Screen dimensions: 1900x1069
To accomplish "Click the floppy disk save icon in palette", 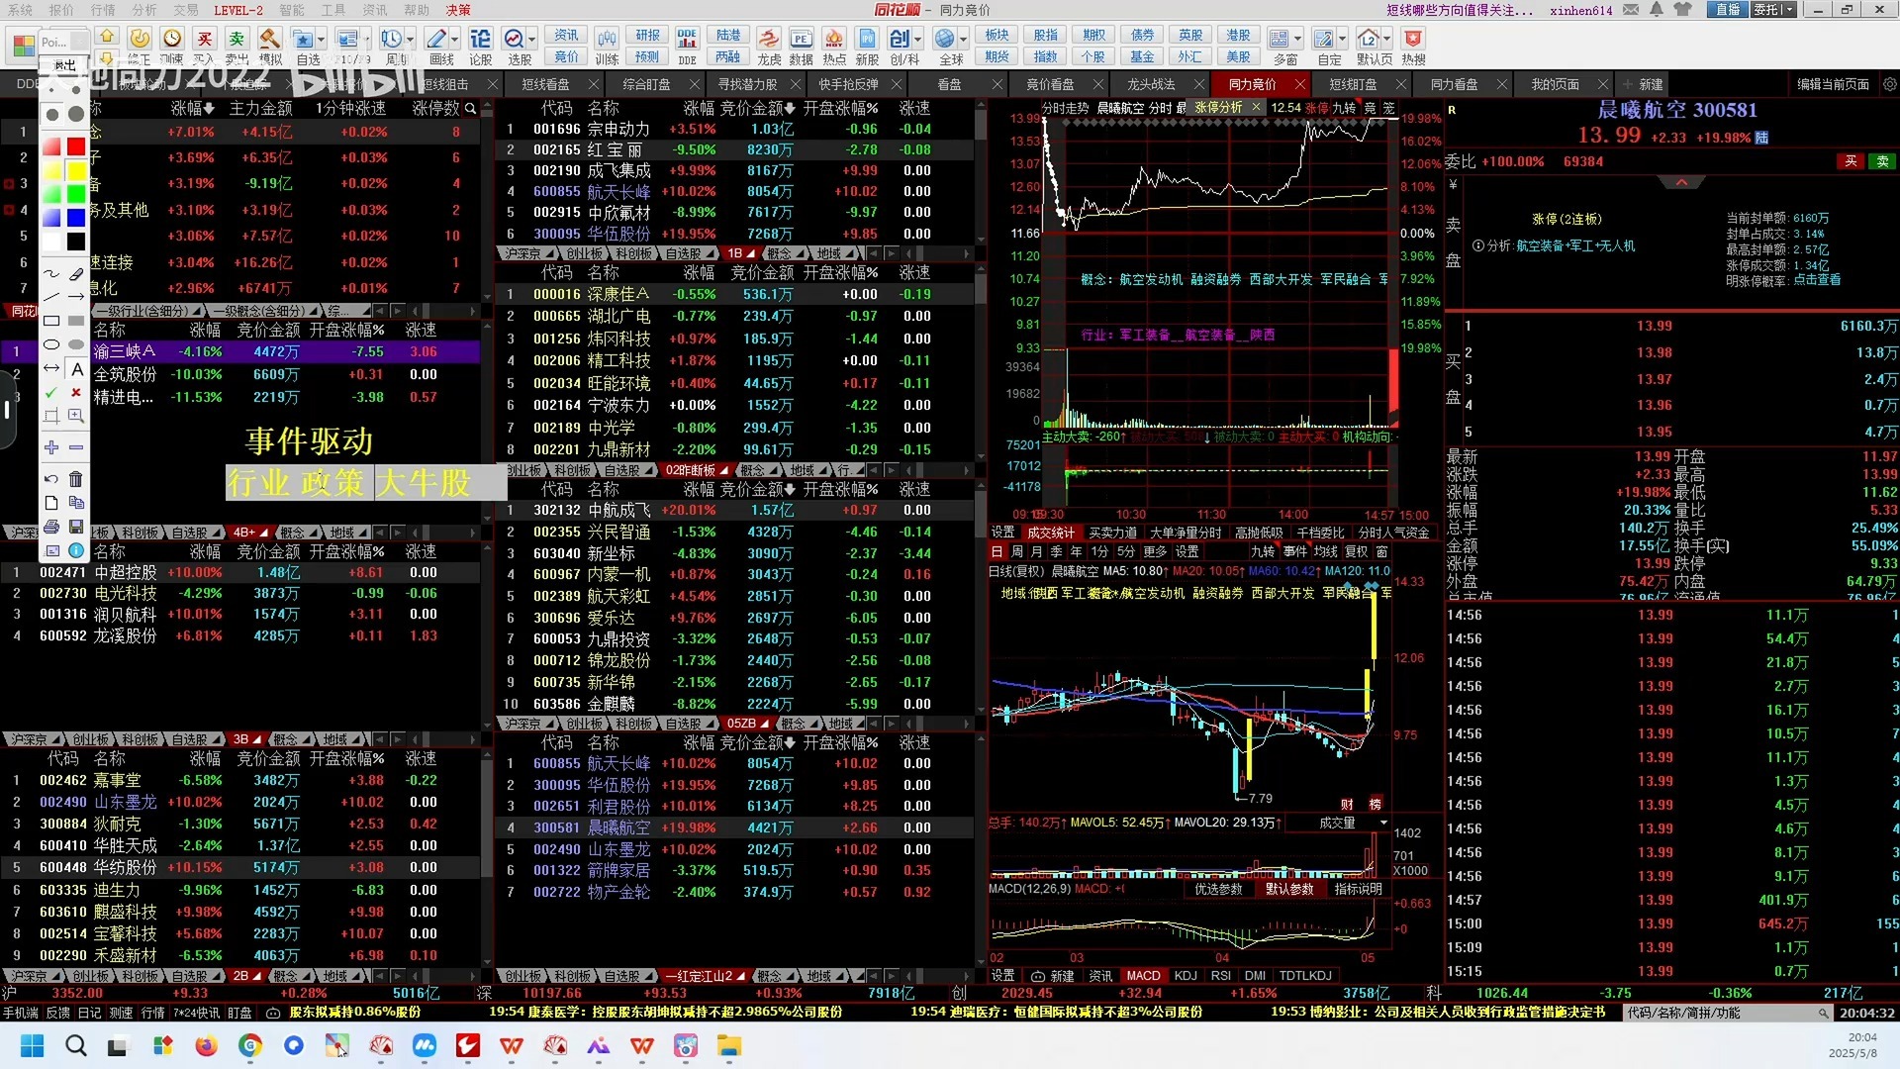I will pos(76,527).
